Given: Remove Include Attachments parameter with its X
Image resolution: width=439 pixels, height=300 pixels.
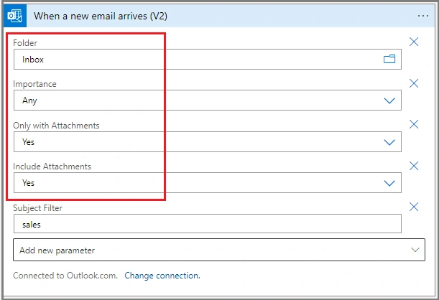Looking at the screenshot, I should click(414, 166).
